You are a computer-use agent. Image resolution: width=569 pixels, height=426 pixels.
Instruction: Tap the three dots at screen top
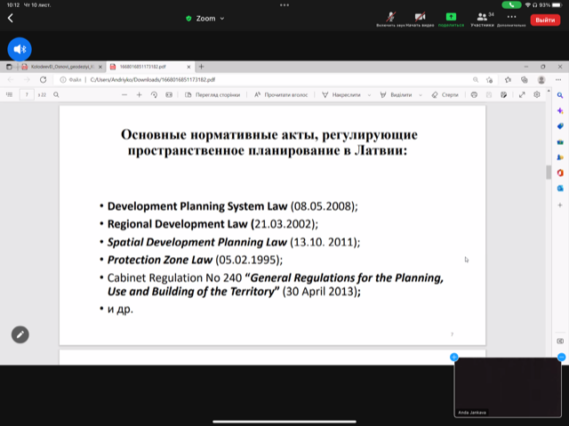click(284, 5)
